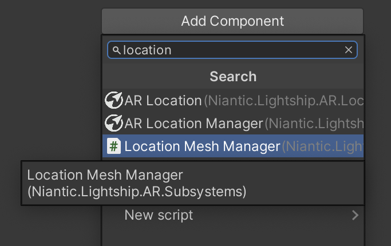
Task: Click the Add Component button
Action: [x=232, y=21]
